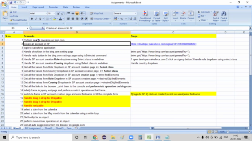
Task: Open Sort & Filter menu
Action: point(216,16)
